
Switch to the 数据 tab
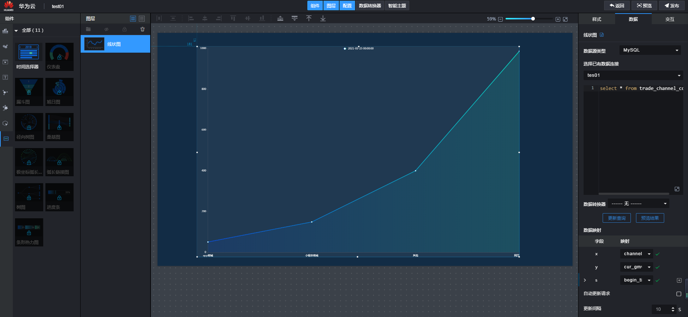tap(633, 19)
